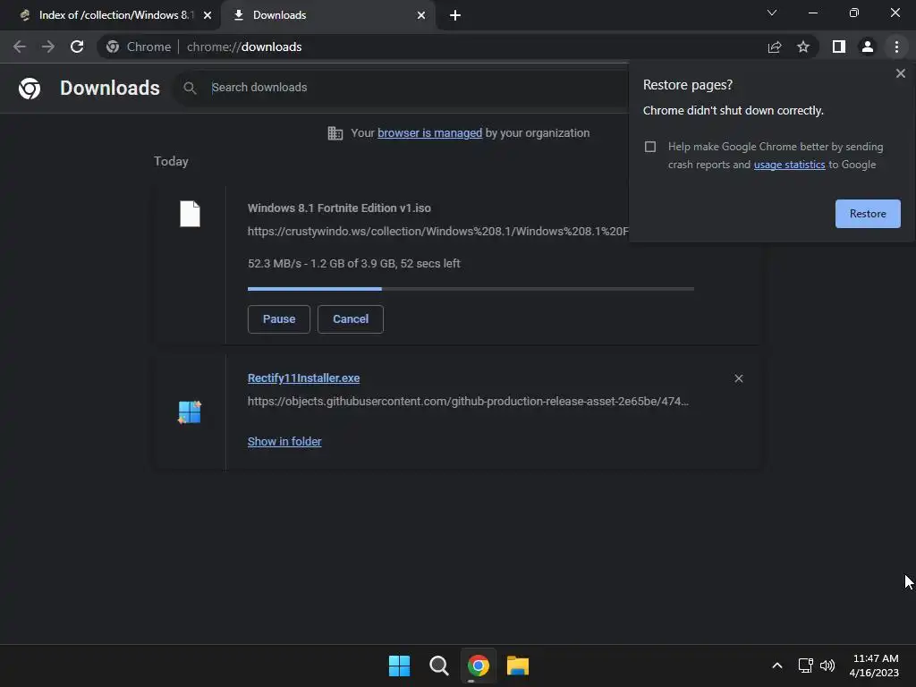This screenshot has width=916, height=687.
Task: Click the crustywindo.ws source URL
Action: (438, 232)
